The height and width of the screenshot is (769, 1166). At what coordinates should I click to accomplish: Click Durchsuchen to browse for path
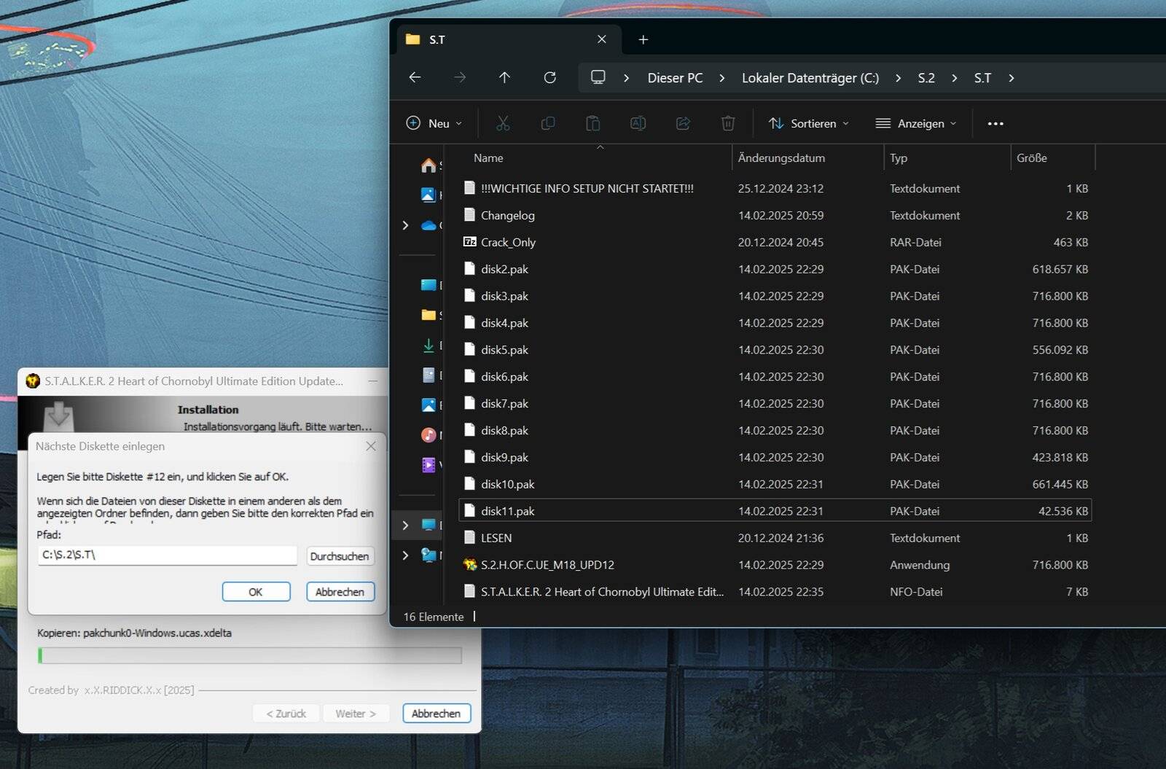point(340,556)
